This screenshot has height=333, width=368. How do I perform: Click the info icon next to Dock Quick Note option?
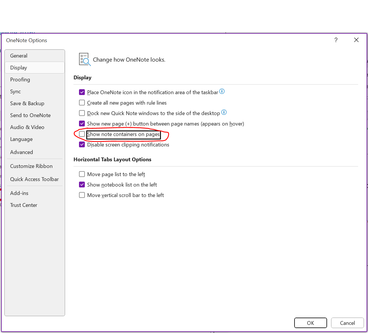224,112
